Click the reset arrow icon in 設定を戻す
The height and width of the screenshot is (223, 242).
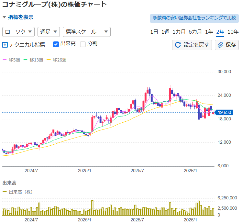pos(178,45)
